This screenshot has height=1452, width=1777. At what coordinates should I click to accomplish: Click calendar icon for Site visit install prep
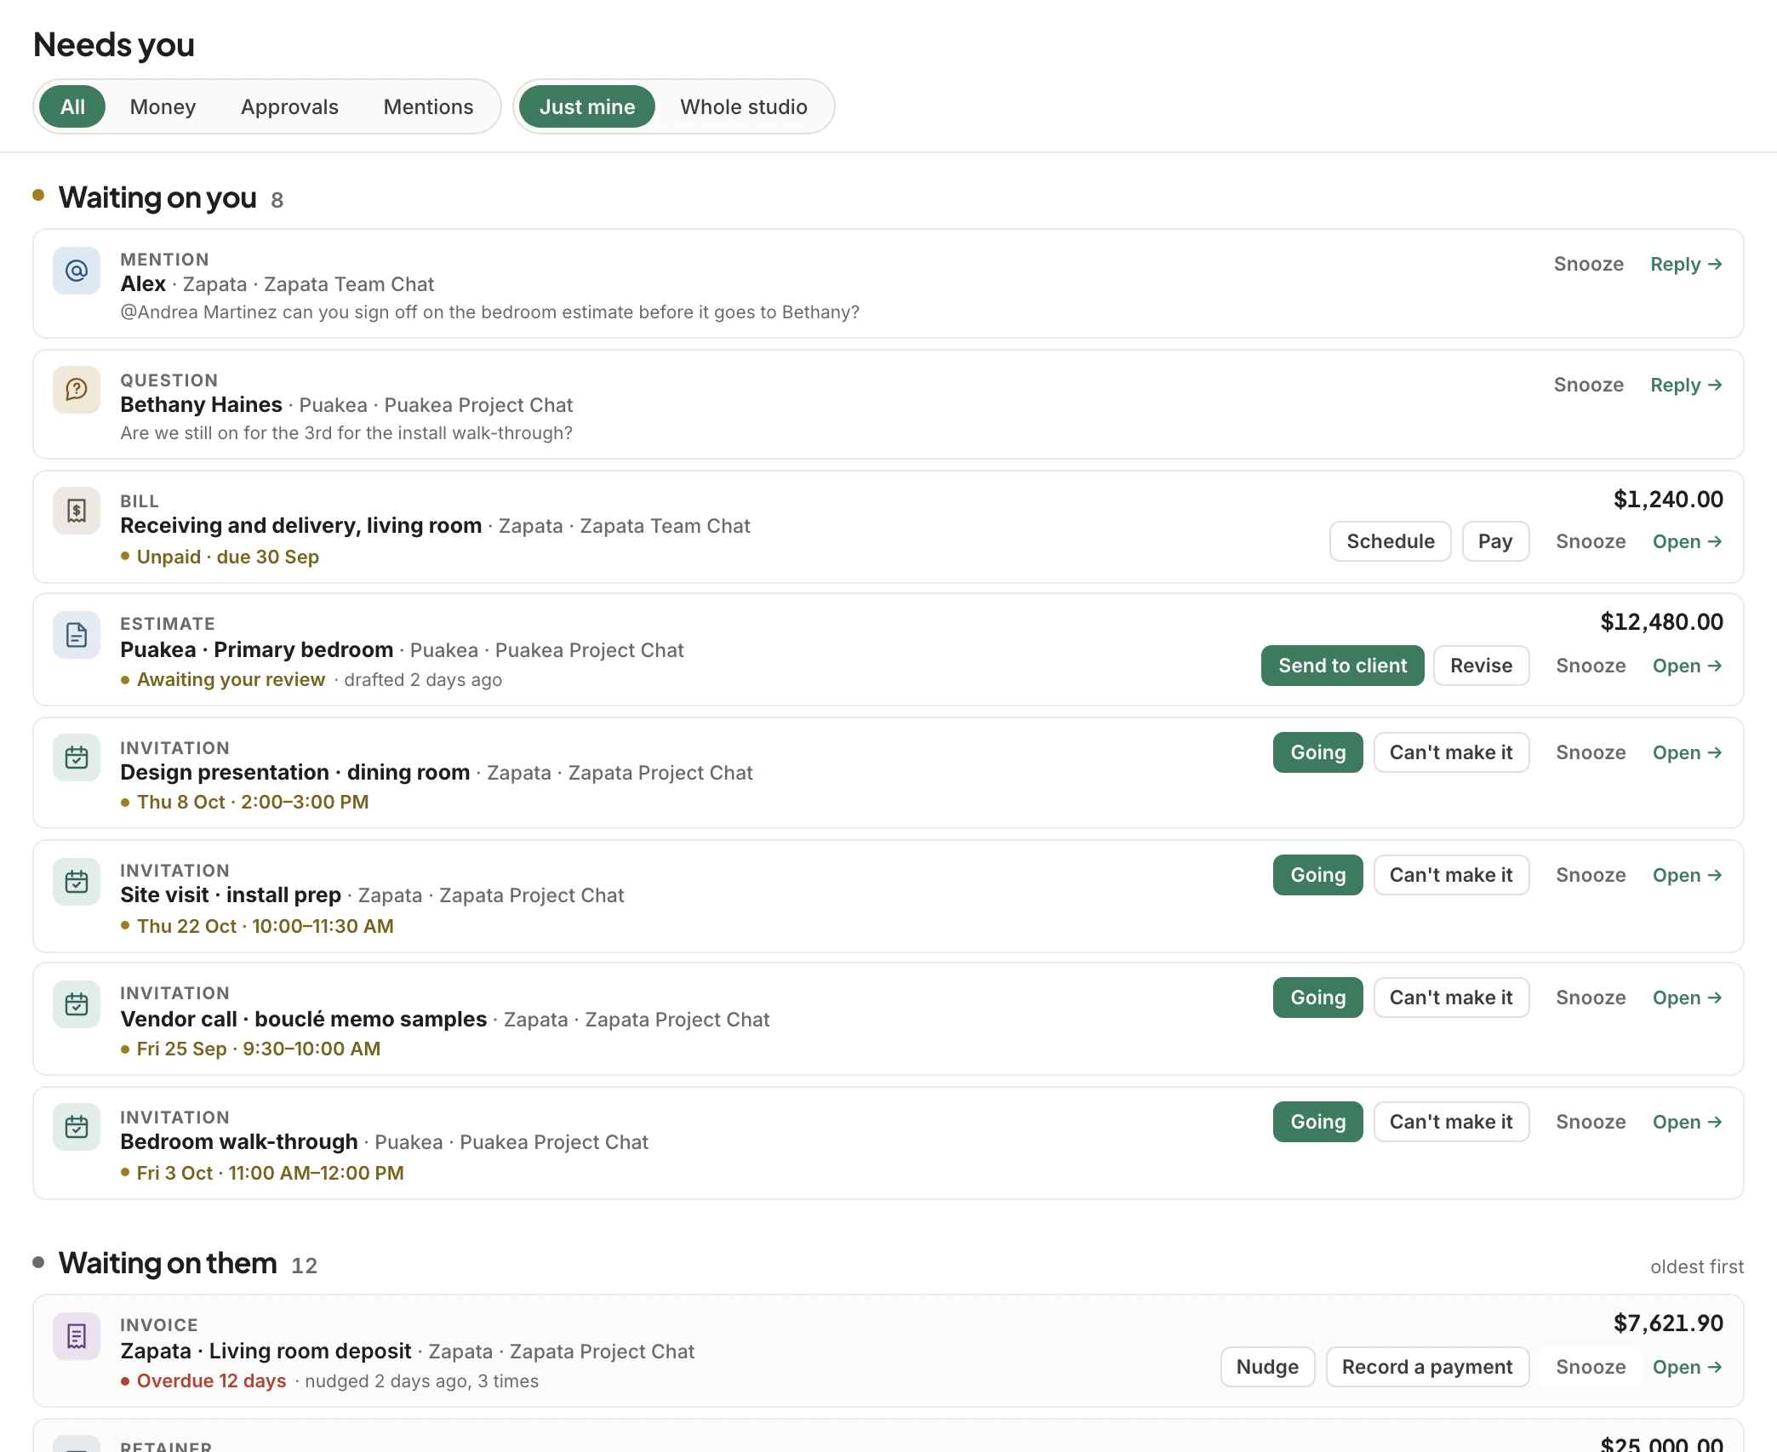[x=77, y=882]
